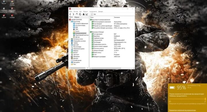The width and height of the screenshot is (207, 112).
Task: Select the Безпека shield tree item
Action: (75, 58)
